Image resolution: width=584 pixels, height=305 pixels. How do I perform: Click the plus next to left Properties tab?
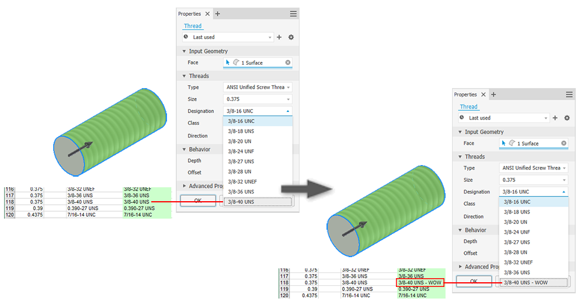pos(218,14)
